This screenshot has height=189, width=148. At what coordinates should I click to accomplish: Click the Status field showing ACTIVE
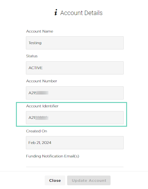(x=75, y=68)
